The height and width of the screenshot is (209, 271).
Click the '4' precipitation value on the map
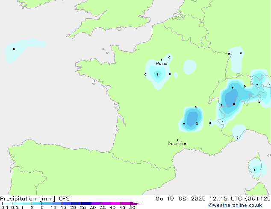click(x=233, y=87)
